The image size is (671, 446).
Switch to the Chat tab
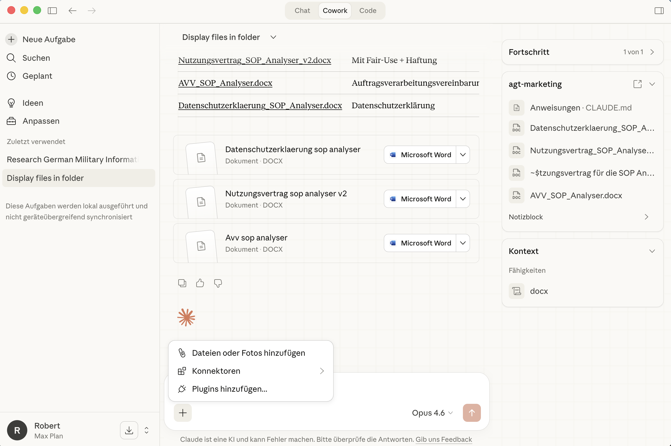coord(302,11)
